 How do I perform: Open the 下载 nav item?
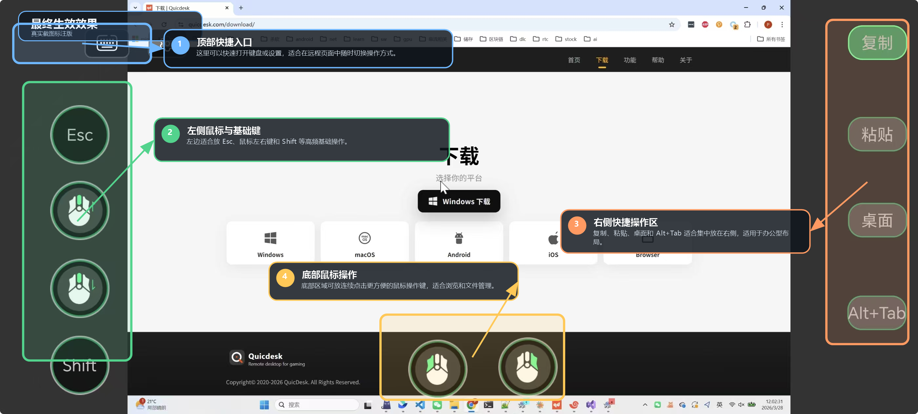click(x=602, y=60)
